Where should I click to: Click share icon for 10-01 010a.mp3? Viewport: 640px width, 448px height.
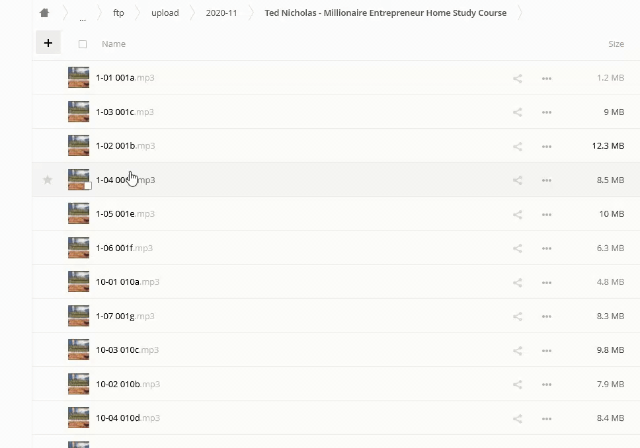pyautogui.click(x=518, y=282)
